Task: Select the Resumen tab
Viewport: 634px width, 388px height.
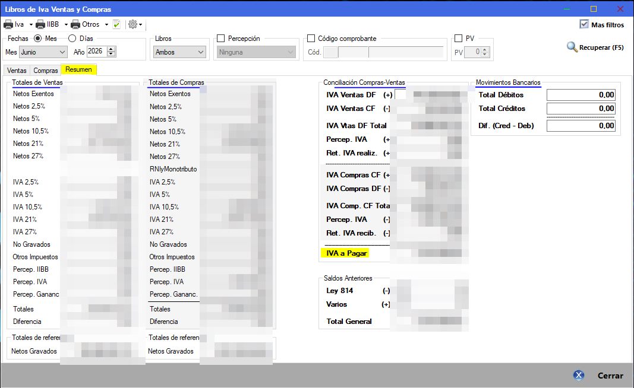Action: pos(79,69)
